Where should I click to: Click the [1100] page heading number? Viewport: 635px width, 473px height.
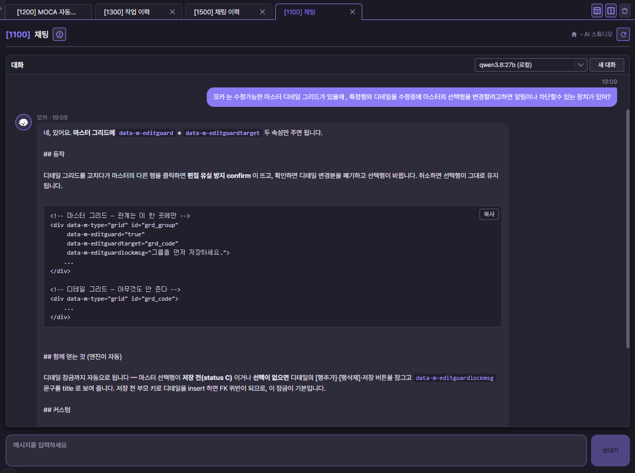click(x=18, y=35)
